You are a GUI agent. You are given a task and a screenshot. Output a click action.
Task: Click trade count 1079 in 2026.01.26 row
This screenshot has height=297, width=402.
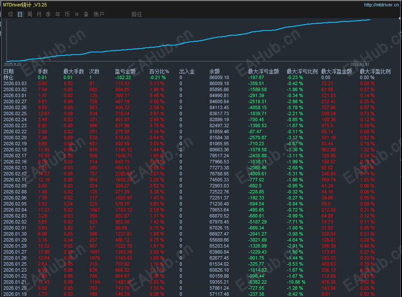click(94, 258)
